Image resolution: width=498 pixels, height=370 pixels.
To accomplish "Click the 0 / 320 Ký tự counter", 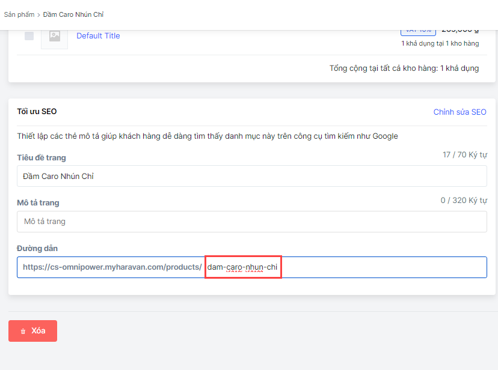I will click(x=463, y=200).
